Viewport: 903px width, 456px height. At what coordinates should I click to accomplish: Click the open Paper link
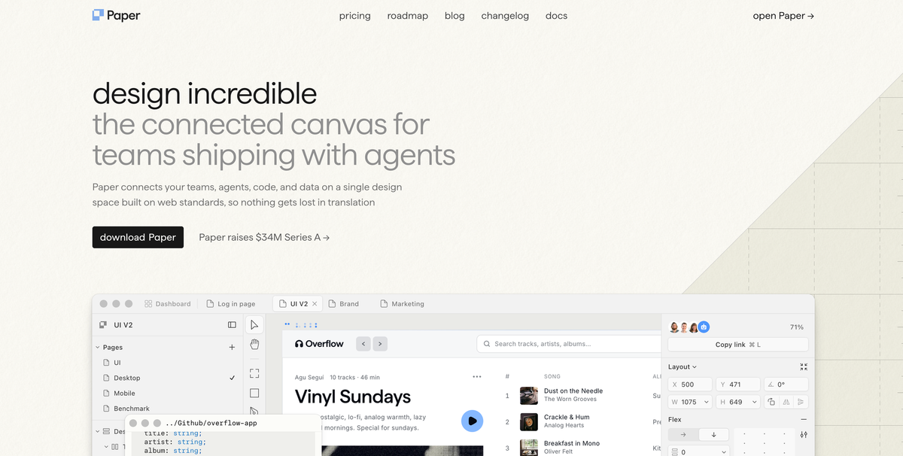(783, 16)
